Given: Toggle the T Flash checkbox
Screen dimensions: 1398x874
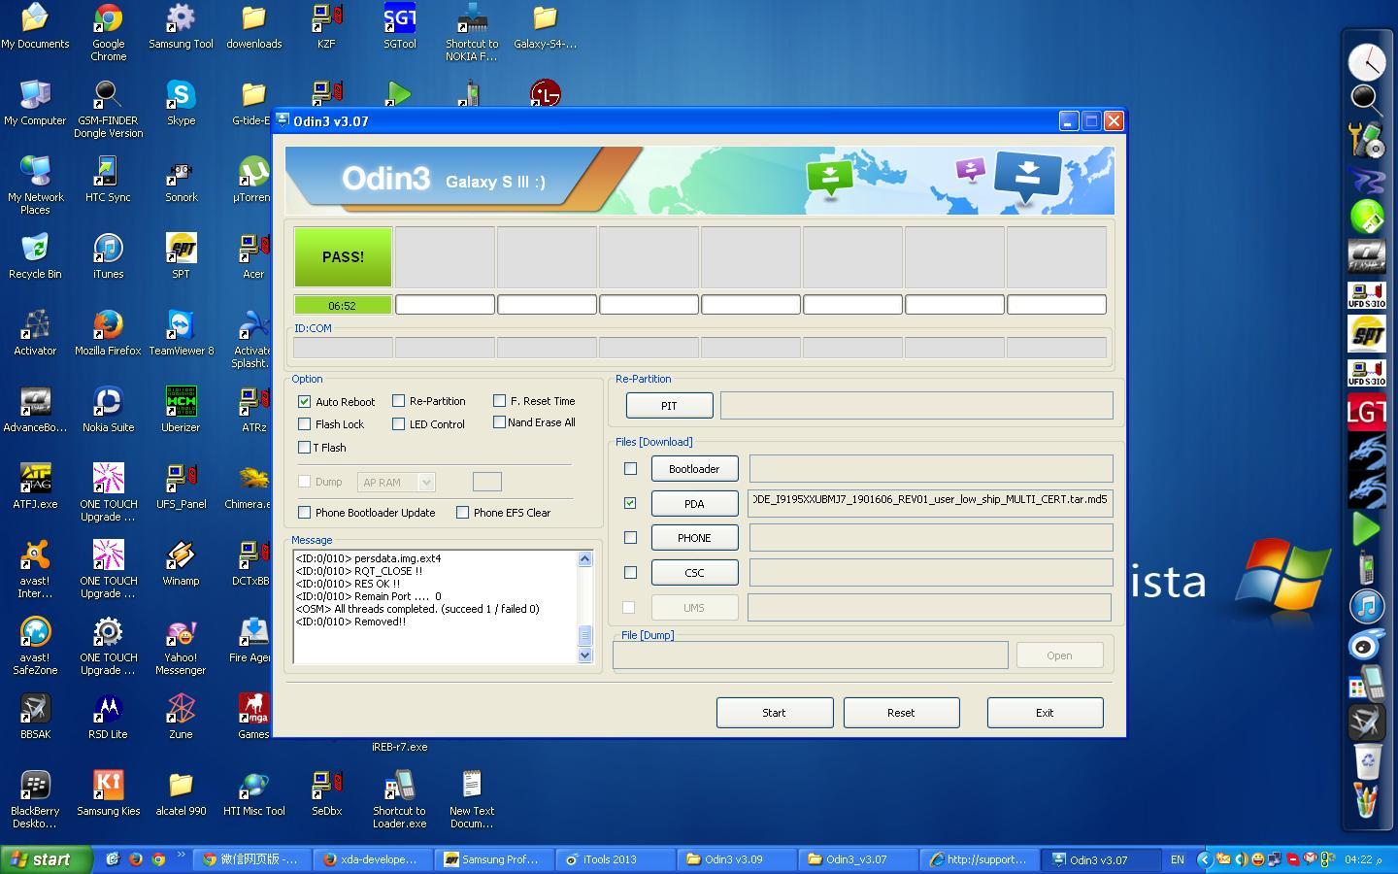Looking at the screenshot, I should [x=305, y=448].
